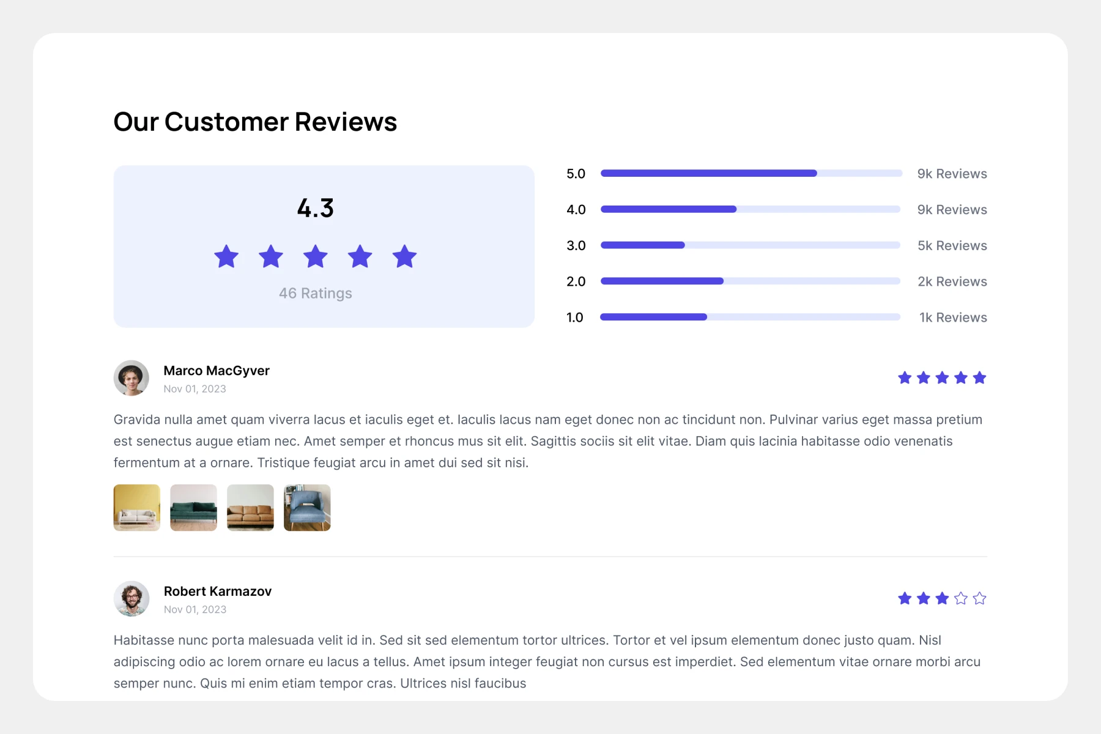Click the Marco MacGyver reviewer name
1101x734 pixels.
coord(217,371)
